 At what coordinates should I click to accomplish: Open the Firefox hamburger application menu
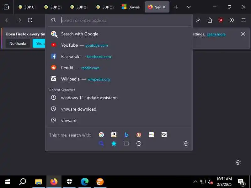pyautogui.click(x=243, y=20)
